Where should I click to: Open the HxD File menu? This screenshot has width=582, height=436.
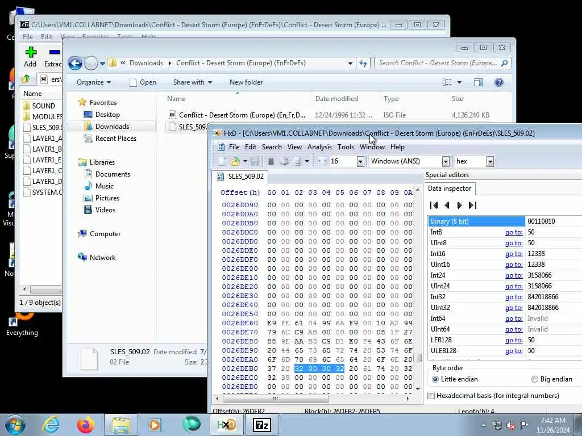[x=234, y=147]
